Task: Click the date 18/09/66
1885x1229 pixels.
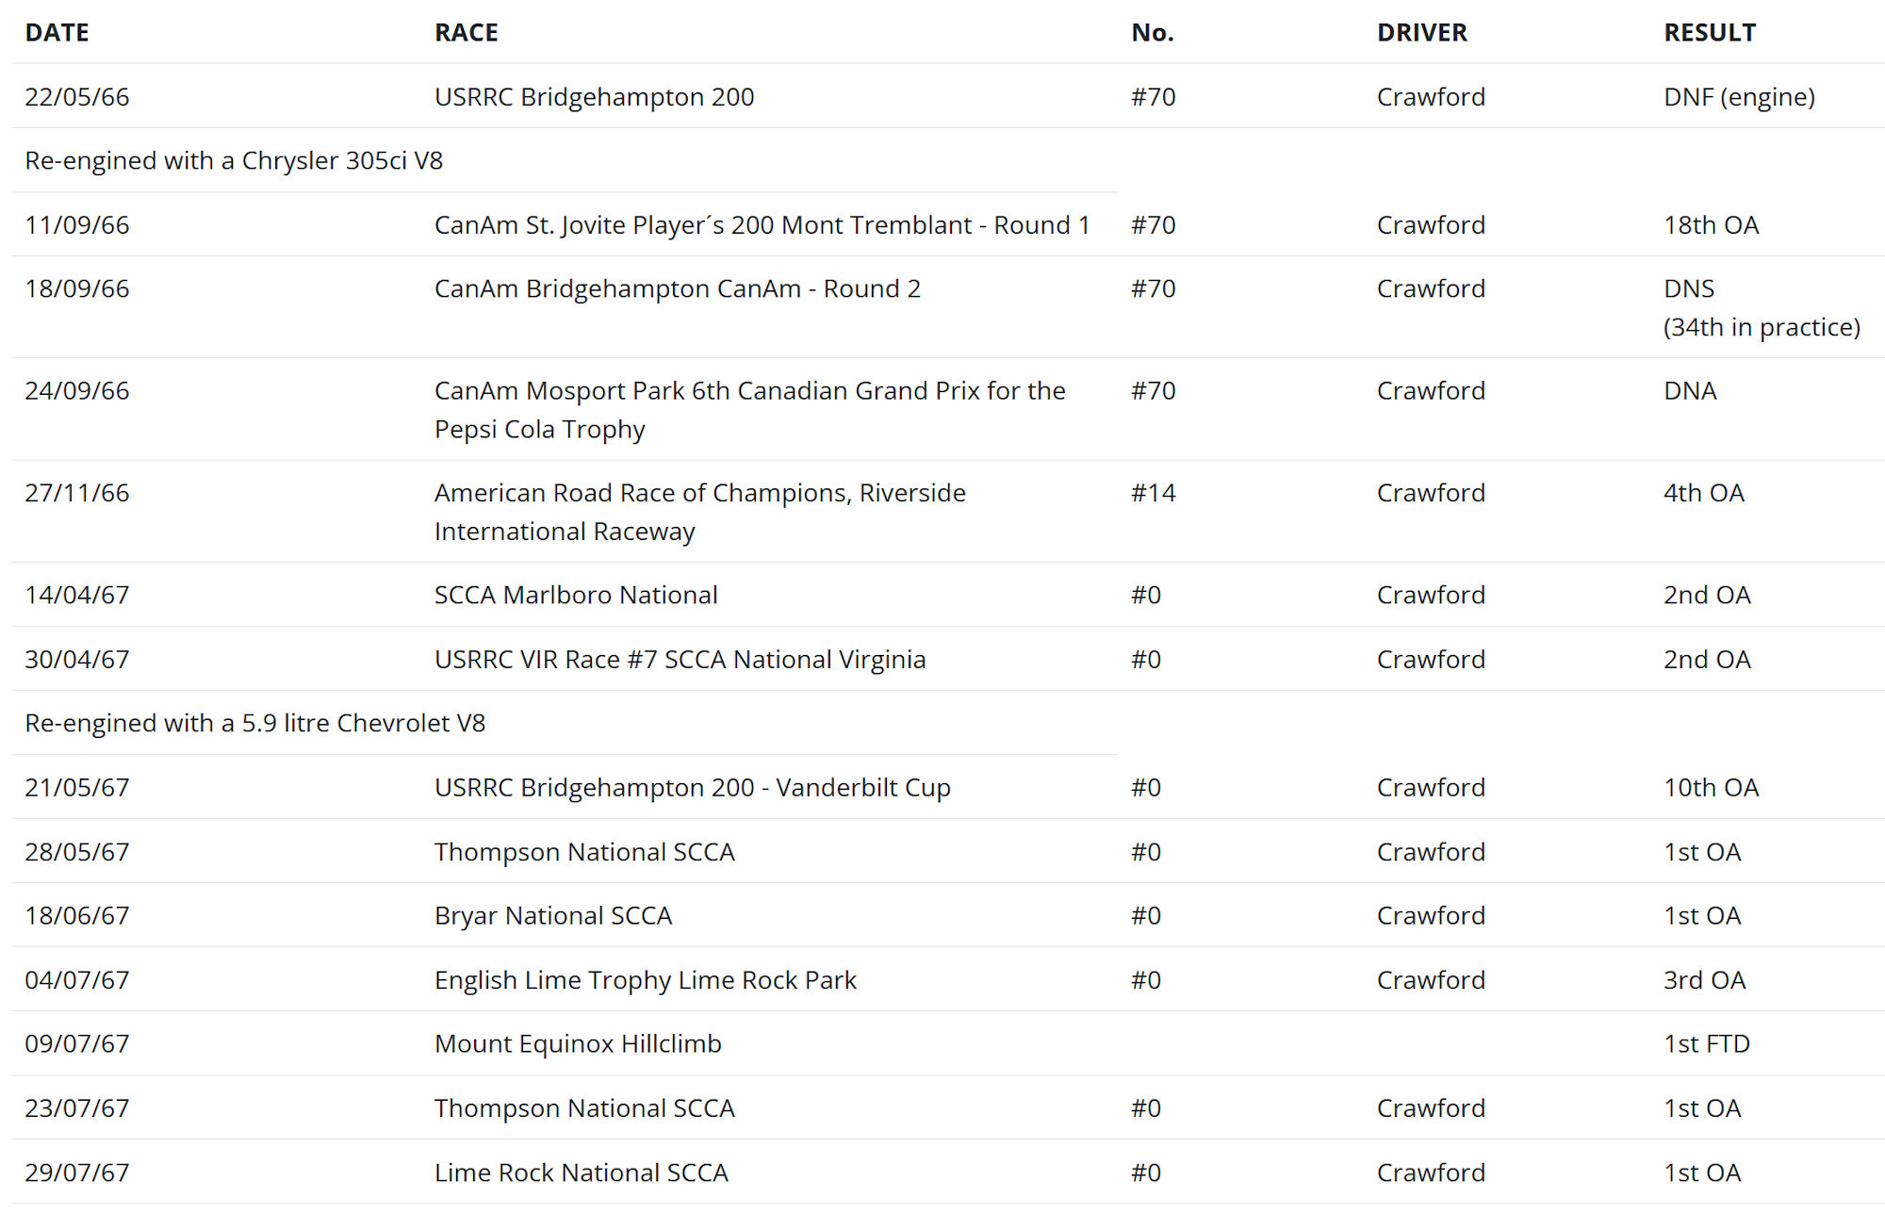Action: coord(77,289)
